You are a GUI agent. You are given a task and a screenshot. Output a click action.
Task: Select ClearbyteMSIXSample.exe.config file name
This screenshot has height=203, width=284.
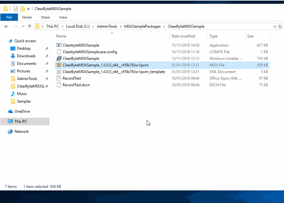coord(90,52)
